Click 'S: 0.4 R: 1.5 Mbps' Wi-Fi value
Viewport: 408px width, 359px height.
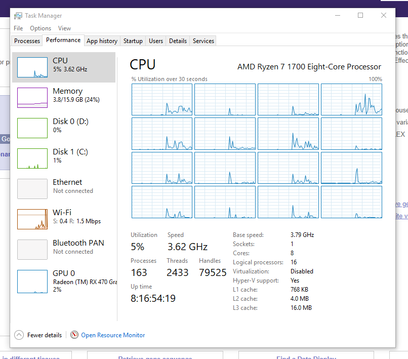click(77, 221)
